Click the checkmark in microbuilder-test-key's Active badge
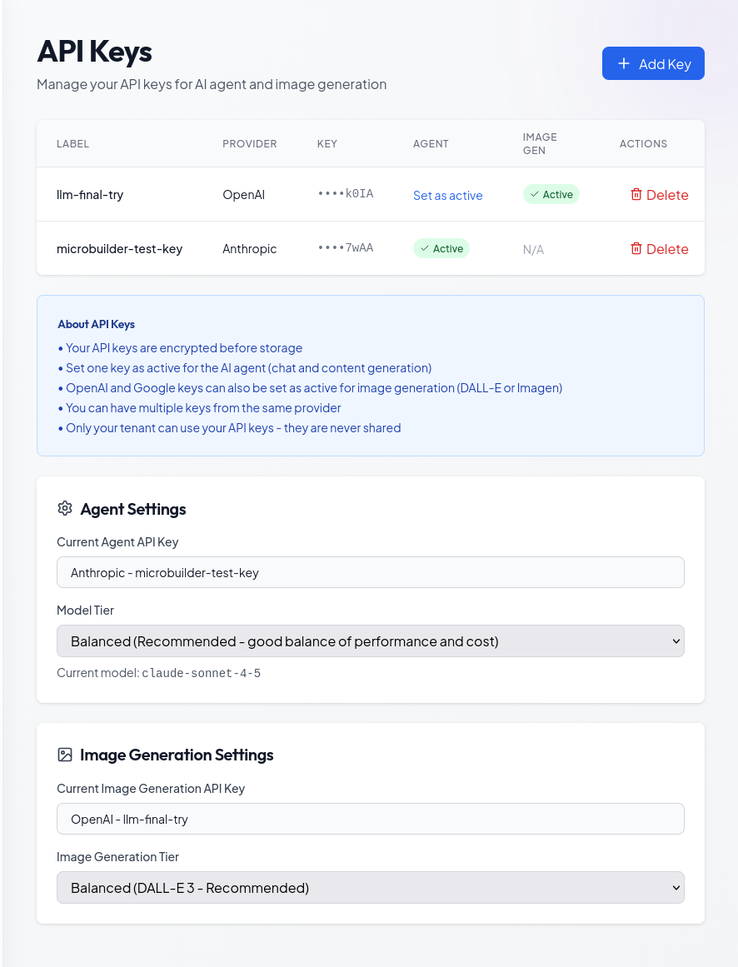Image resolution: width=738 pixels, height=967 pixels. pos(424,247)
